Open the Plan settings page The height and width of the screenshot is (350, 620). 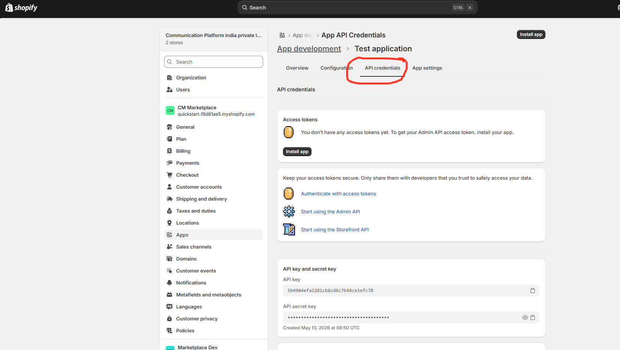tap(214, 139)
